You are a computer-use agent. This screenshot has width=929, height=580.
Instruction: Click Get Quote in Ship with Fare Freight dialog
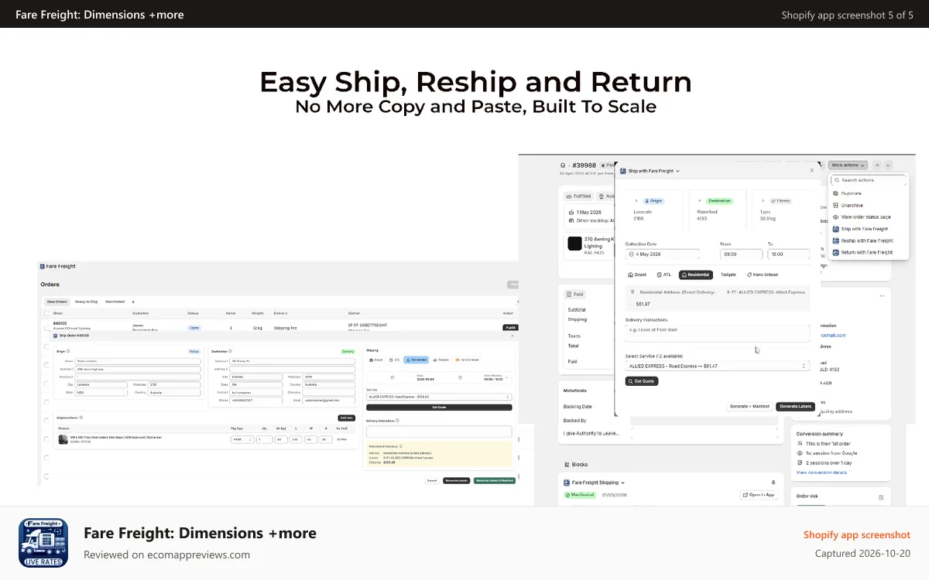point(642,381)
